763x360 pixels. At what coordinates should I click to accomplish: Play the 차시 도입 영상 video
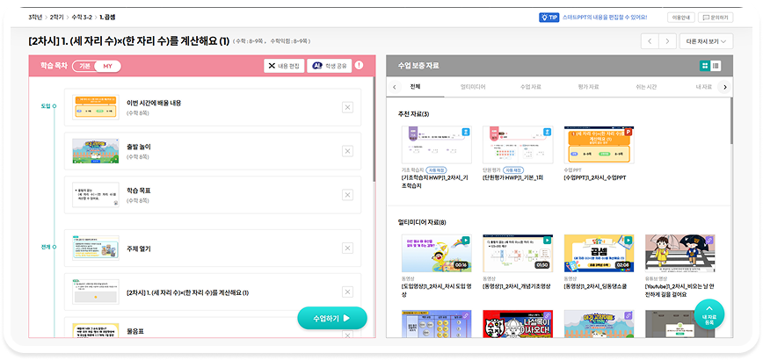[x=466, y=240]
